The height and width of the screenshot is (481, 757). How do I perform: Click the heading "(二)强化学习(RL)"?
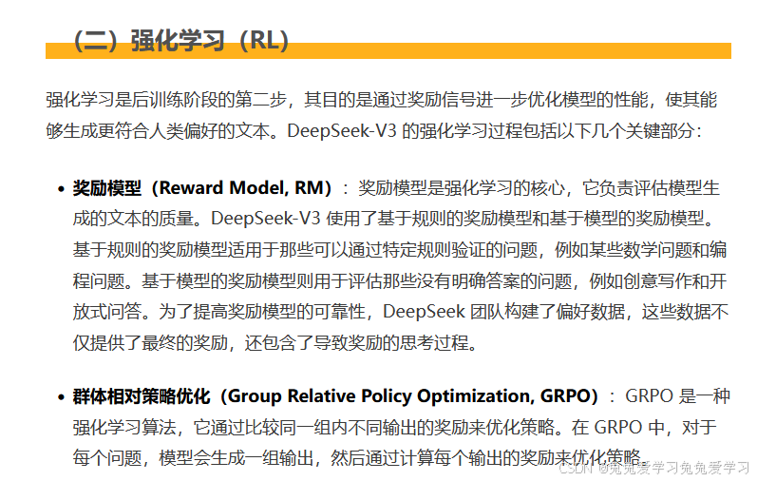click(181, 41)
